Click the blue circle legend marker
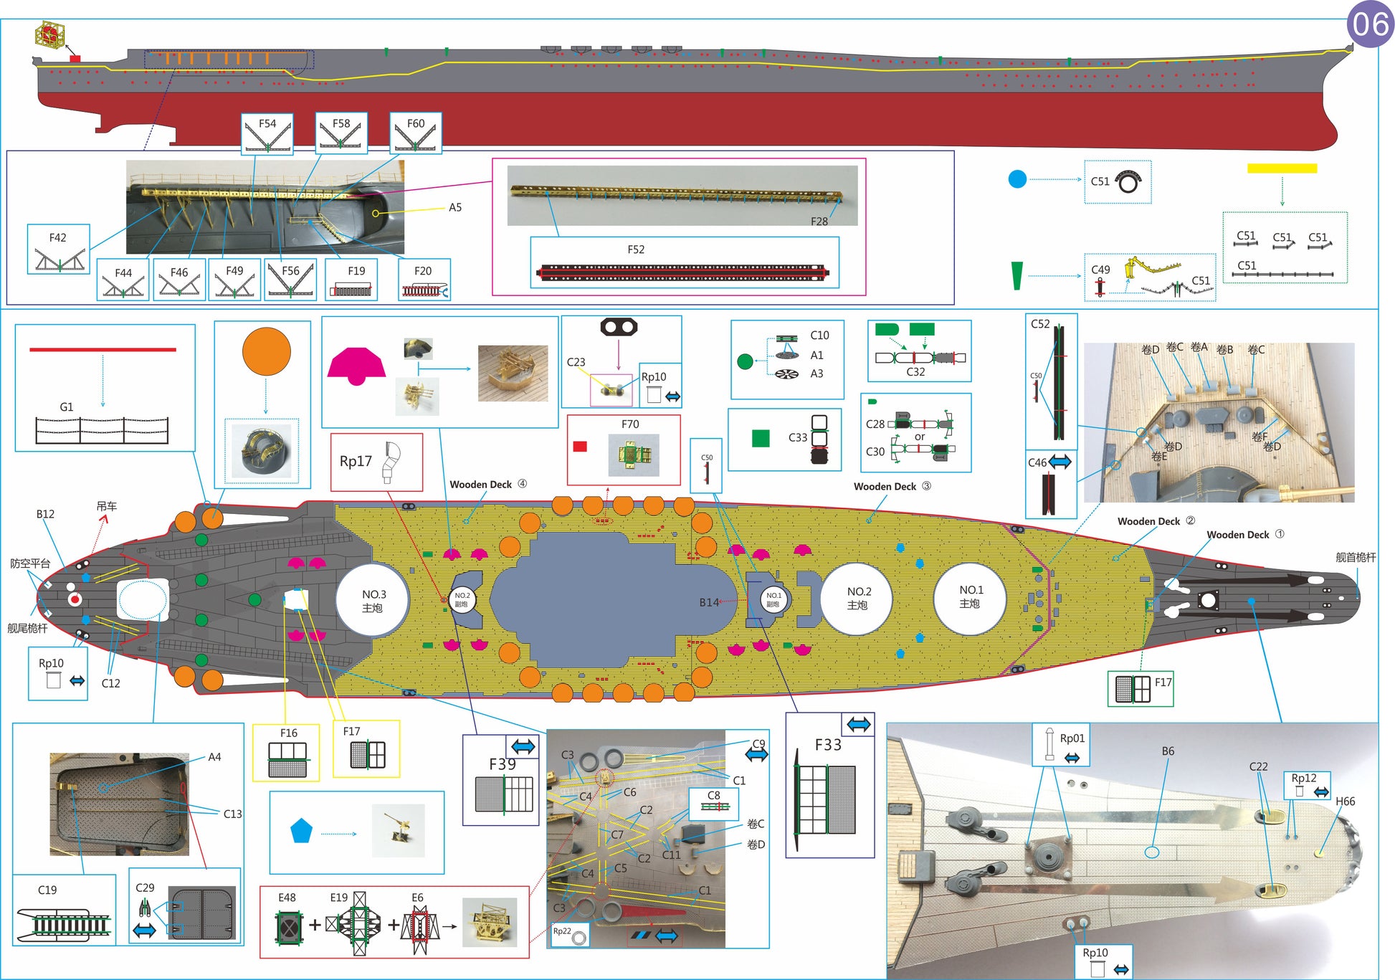This screenshot has height=980, width=1395. pyautogui.click(x=1017, y=179)
